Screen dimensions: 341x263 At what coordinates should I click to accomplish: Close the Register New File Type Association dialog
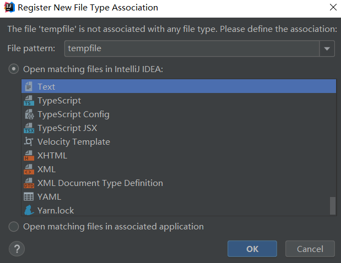[x=333, y=7]
